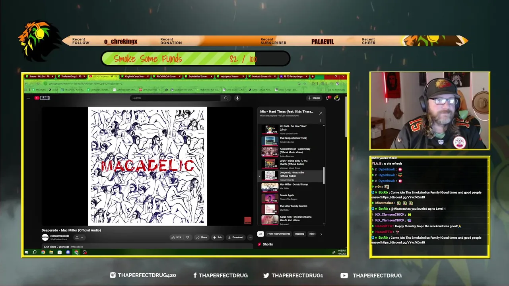Screen dimensions: 509x286
Task: Toggle channel notification bell for rostrumrecords
Action: [x=77, y=238]
